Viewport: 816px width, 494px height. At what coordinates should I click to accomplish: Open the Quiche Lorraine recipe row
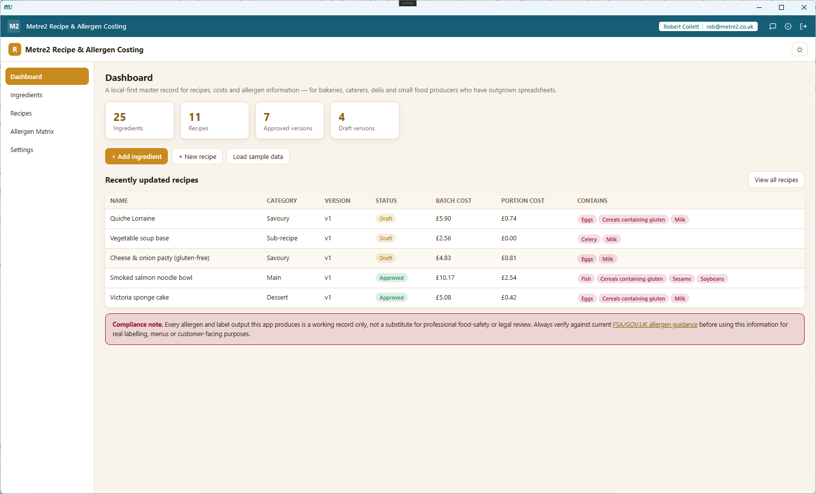click(455, 219)
